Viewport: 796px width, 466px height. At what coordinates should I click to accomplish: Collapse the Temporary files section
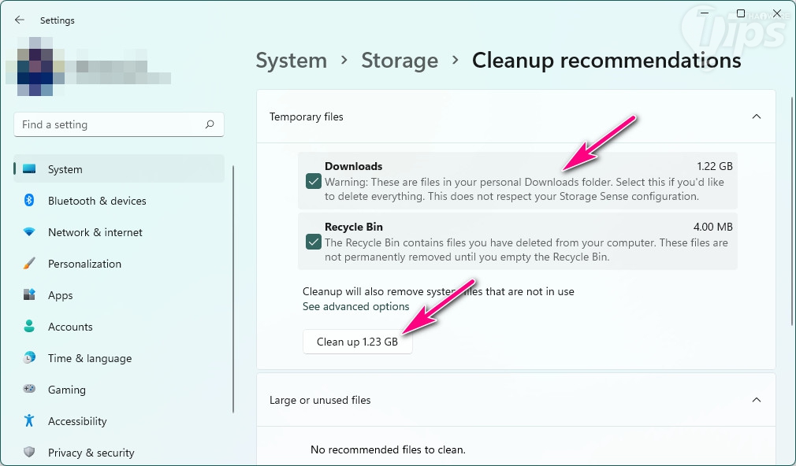[757, 116]
